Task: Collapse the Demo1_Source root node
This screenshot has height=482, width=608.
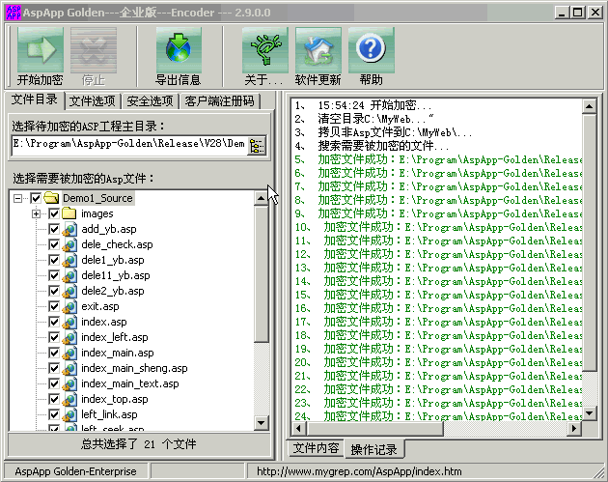Action: pos(18,198)
